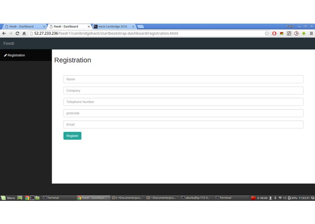
Task: Reload the registration page
Action: tap(18, 34)
